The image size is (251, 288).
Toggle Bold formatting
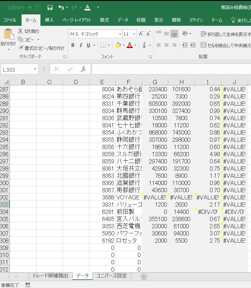73,45
